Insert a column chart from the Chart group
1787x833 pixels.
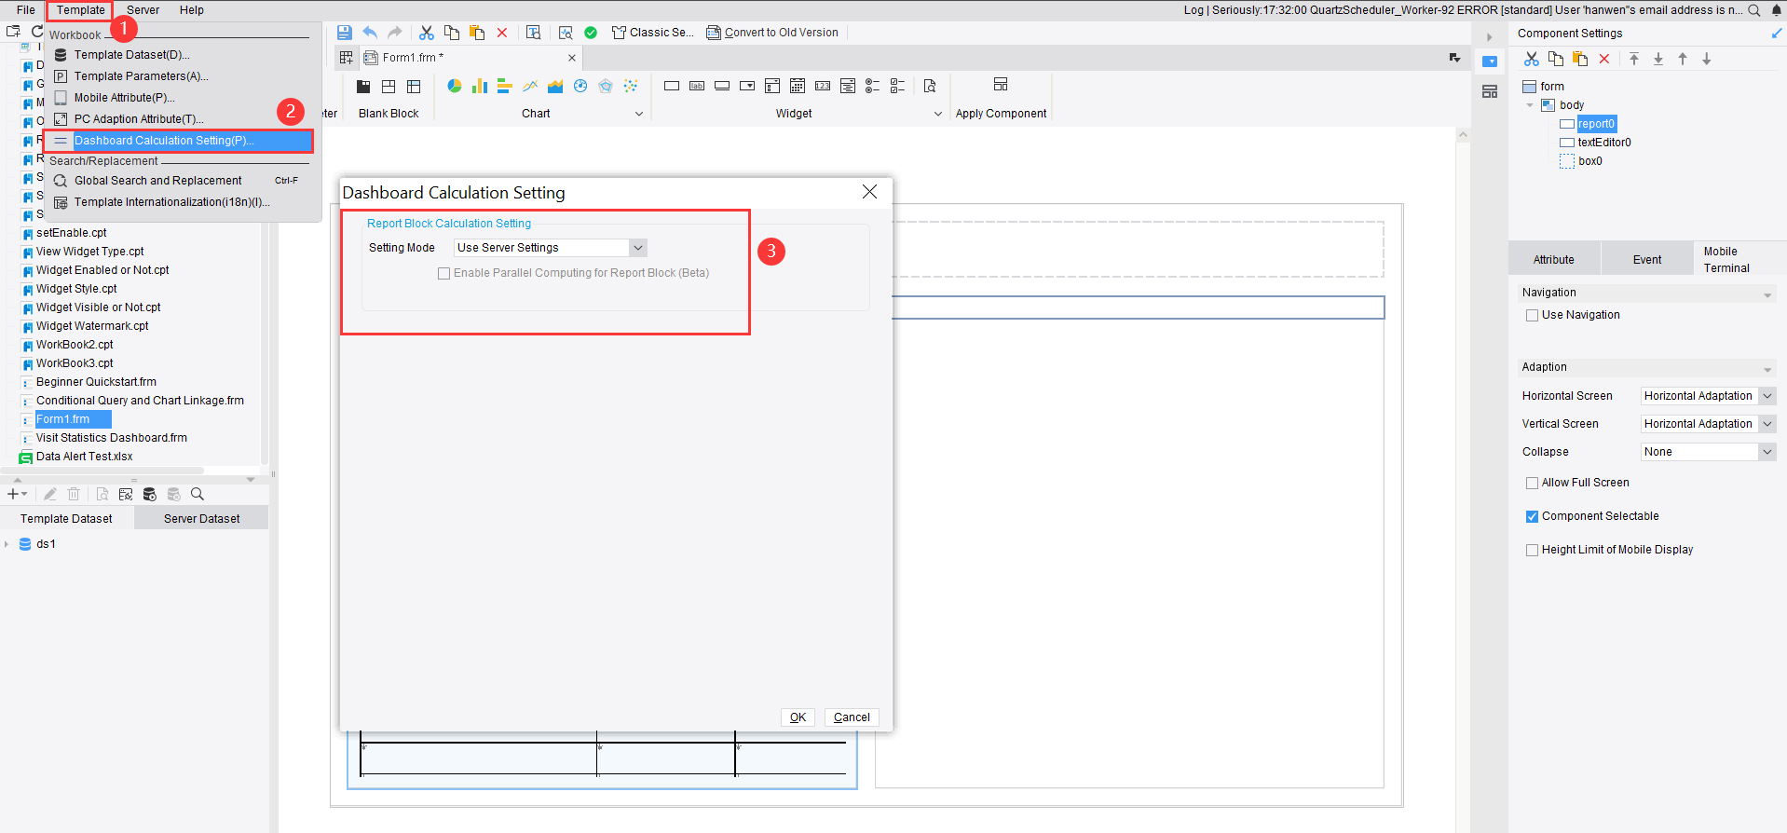pyautogui.click(x=480, y=86)
